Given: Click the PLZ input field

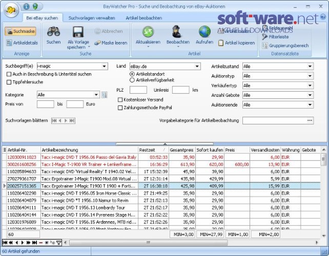Looking at the screenshot, I should click(x=138, y=90).
